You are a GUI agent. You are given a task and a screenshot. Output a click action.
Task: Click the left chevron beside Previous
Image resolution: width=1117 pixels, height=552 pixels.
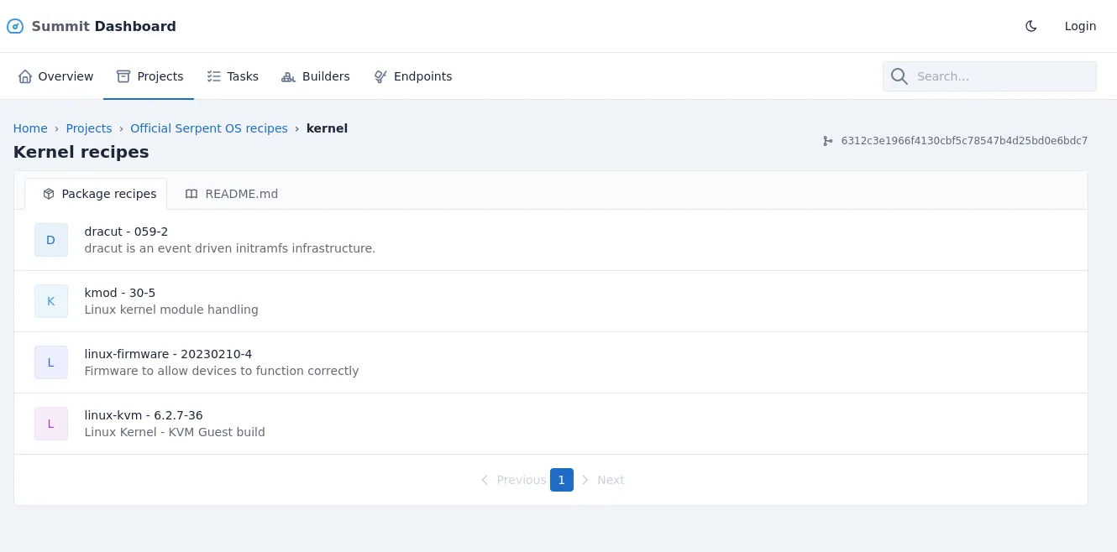485,480
